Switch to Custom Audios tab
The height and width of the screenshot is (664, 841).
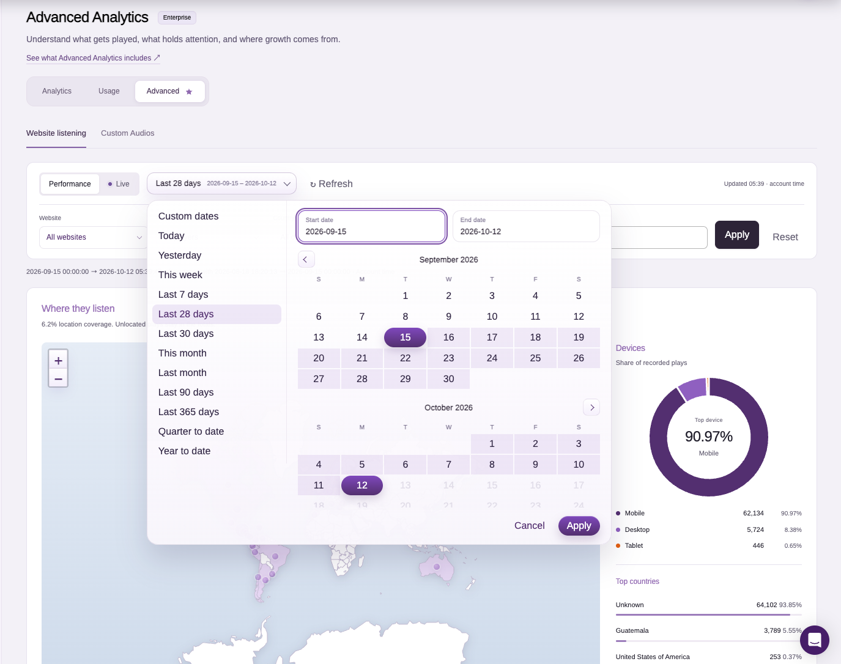tap(127, 133)
